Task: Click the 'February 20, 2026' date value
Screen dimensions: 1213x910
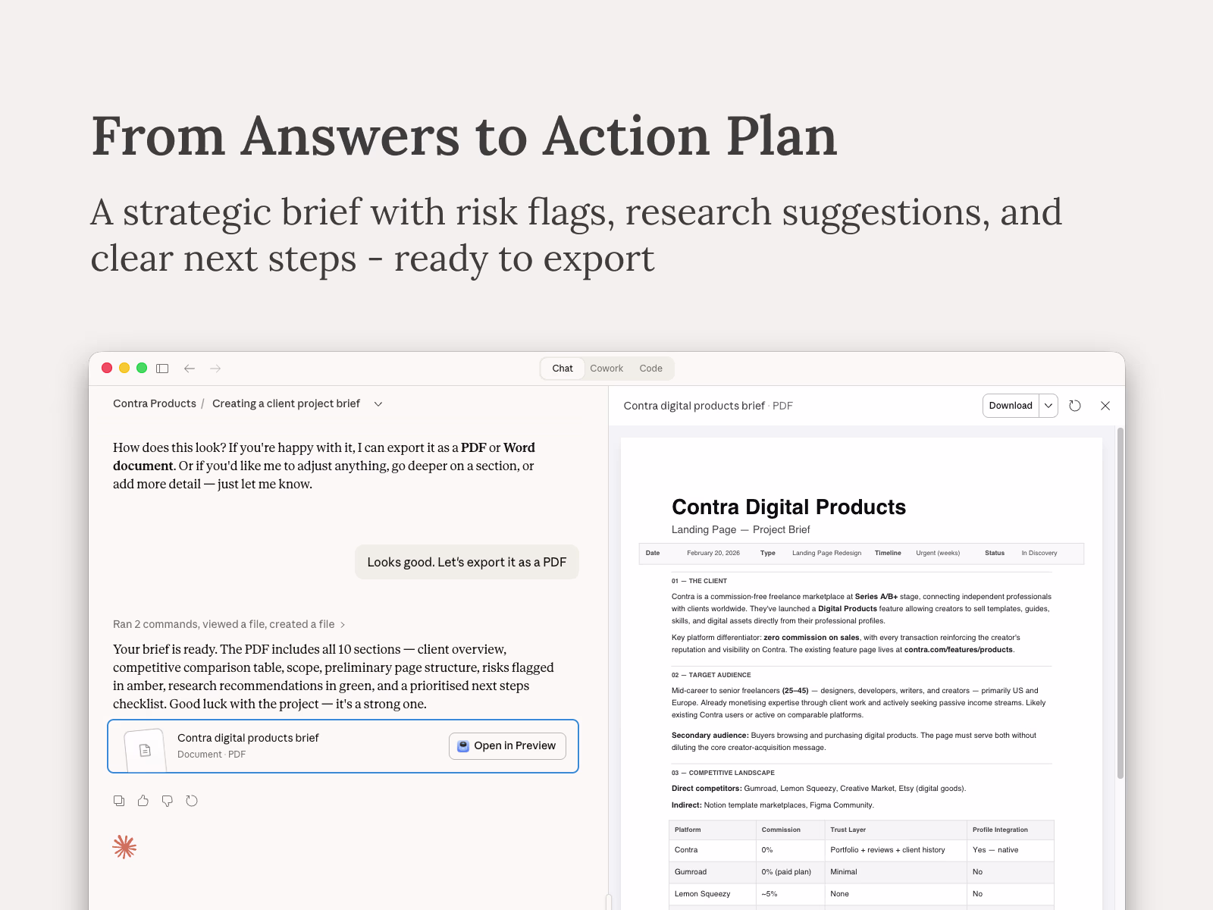Action: point(713,553)
